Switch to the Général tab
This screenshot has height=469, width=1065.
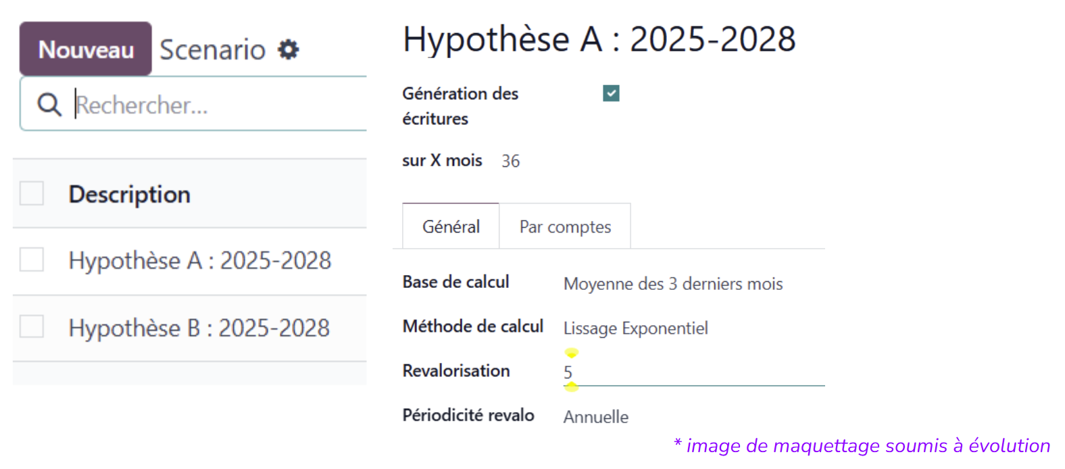[451, 227]
